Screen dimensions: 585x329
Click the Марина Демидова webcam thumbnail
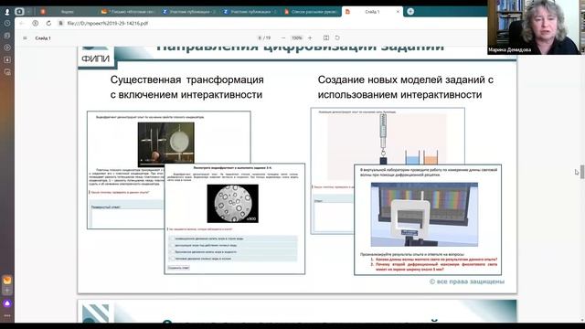[536, 27]
